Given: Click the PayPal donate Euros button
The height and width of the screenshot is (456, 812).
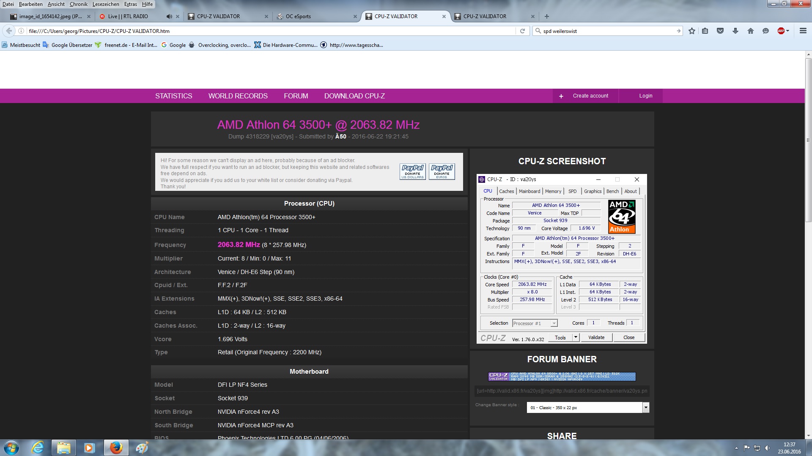Looking at the screenshot, I should 442,171.
